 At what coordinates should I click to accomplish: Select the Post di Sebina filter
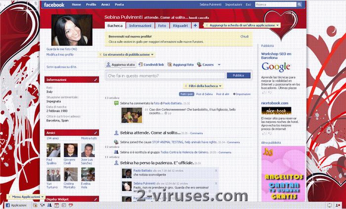(x=204, y=94)
